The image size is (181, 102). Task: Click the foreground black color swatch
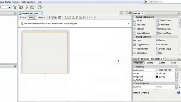[x=157, y=76]
